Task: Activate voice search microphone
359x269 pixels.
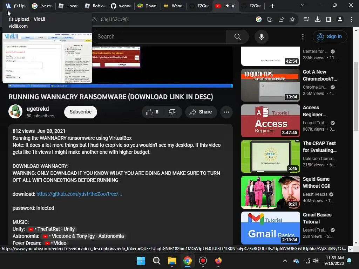Action: click(261, 36)
